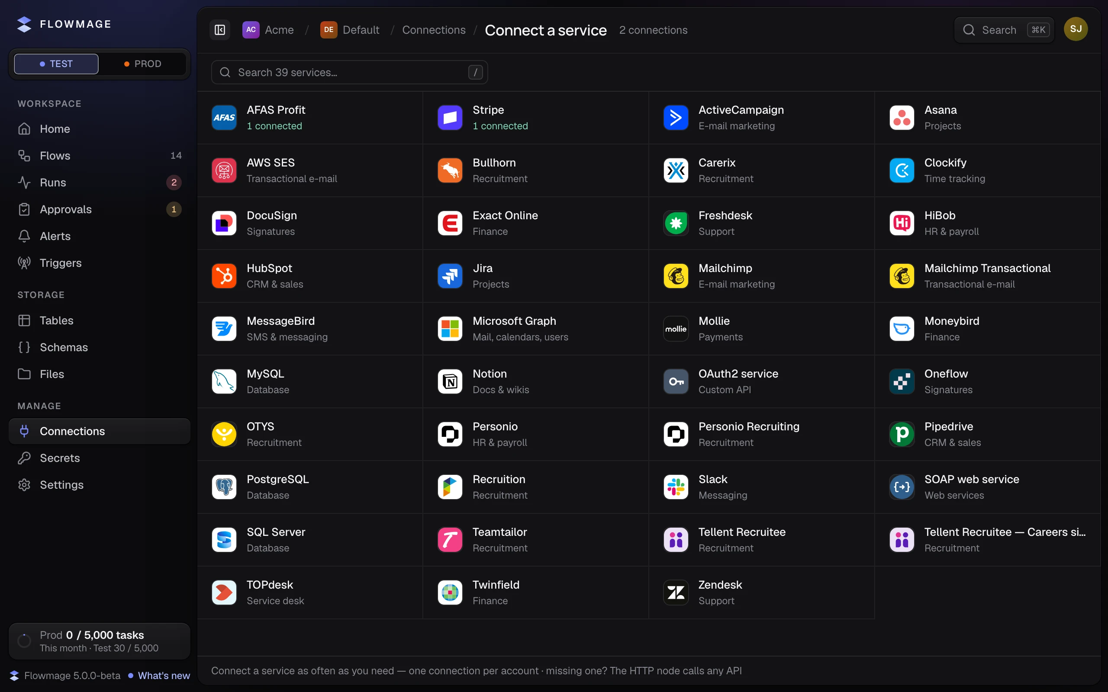Go back to Connections breadcrumb
Screen dimensions: 1108x692
tap(434, 30)
